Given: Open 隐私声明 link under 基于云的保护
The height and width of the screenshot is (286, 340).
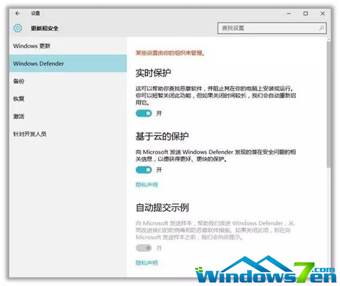Looking at the screenshot, I should click(x=147, y=185).
